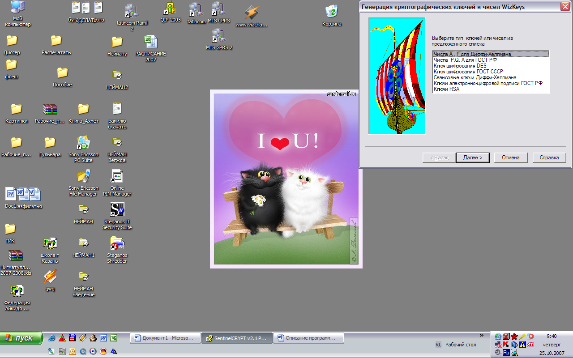Click the 'Отмена' button in WizKeys
Viewport: 573px width, 358px height.
[x=510, y=158]
